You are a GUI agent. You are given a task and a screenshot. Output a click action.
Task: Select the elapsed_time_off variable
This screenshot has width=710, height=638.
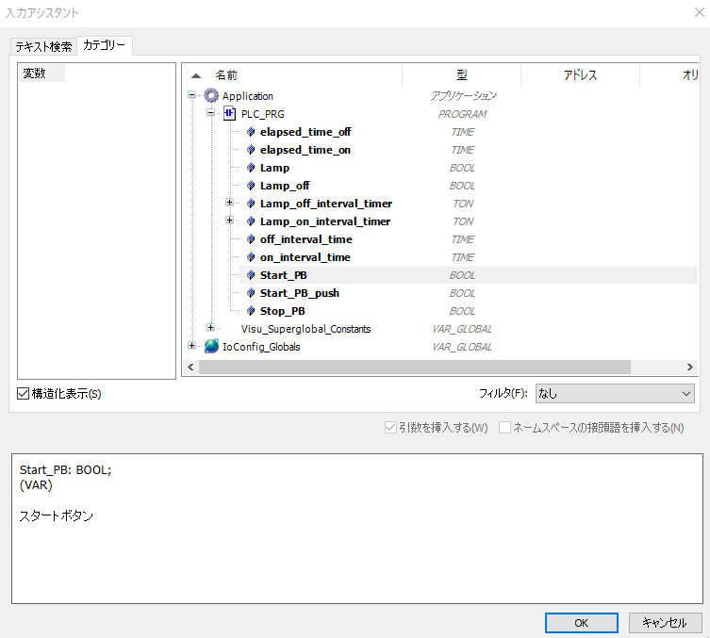[305, 132]
